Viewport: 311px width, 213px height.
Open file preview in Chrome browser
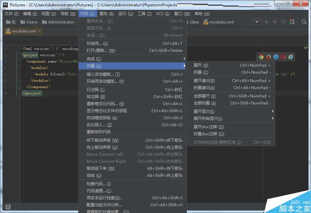pos(261,57)
